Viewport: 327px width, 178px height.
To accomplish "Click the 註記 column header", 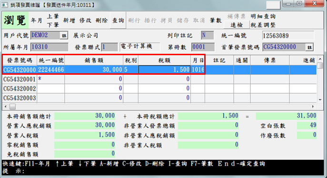I will point(219,60).
